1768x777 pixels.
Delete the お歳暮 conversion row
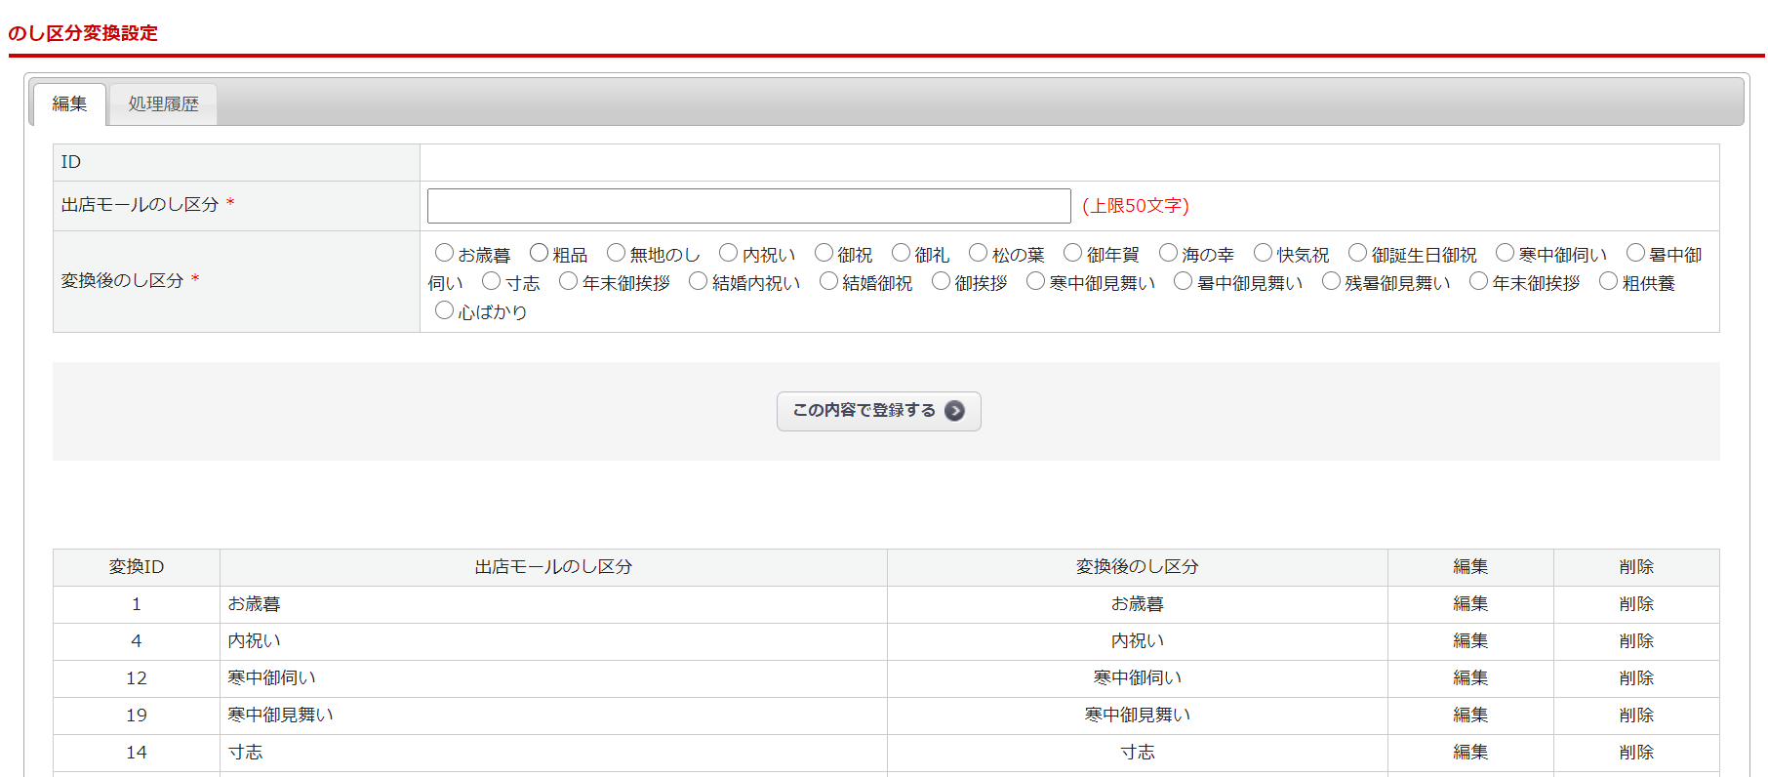pyautogui.click(x=1635, y=604)
